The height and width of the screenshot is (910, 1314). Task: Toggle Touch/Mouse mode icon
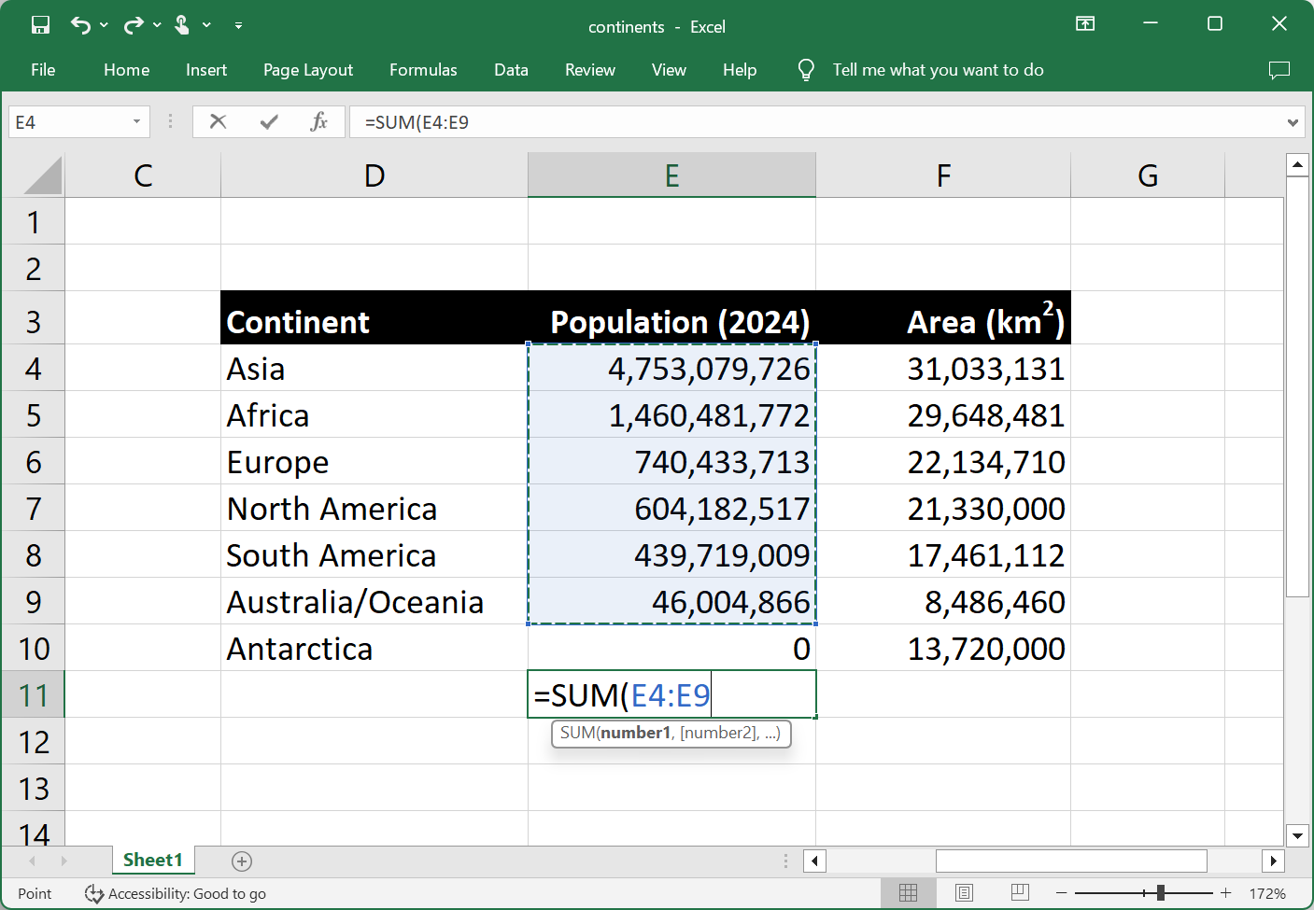tap(182, 25)
